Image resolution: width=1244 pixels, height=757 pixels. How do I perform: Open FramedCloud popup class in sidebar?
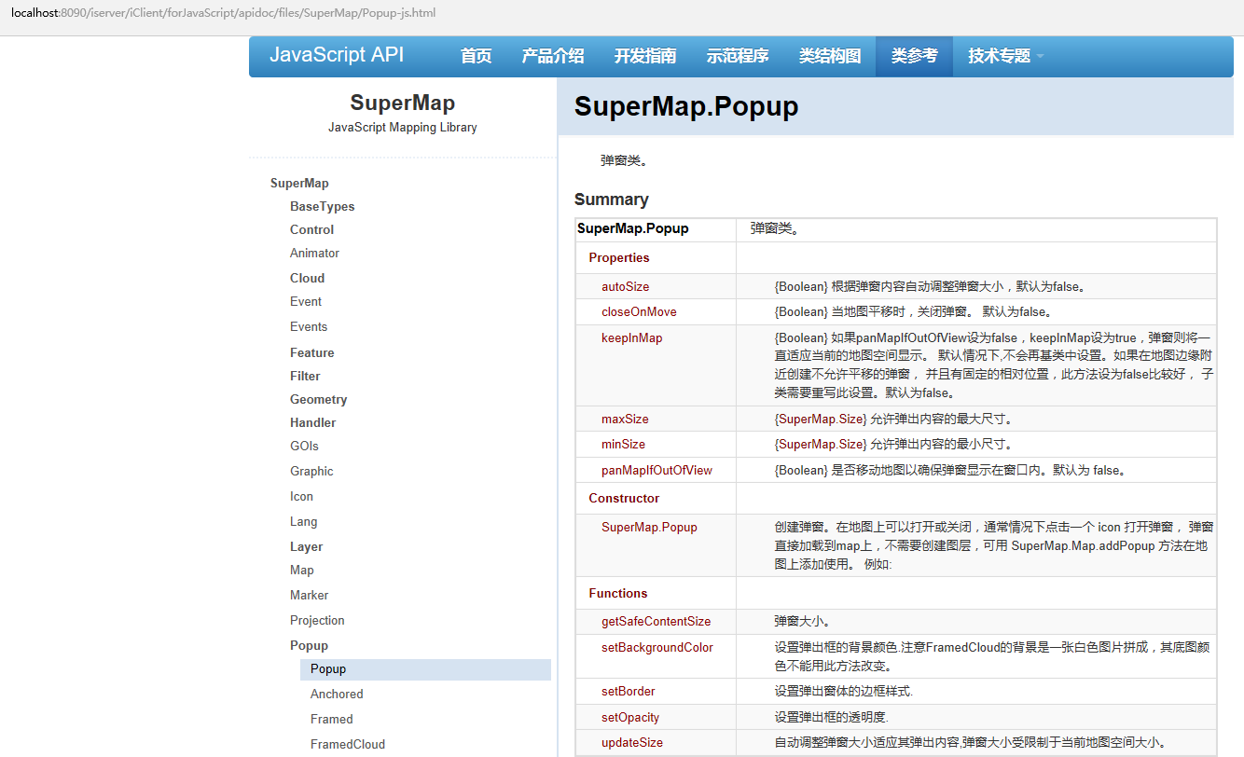(x=347, y=745)
